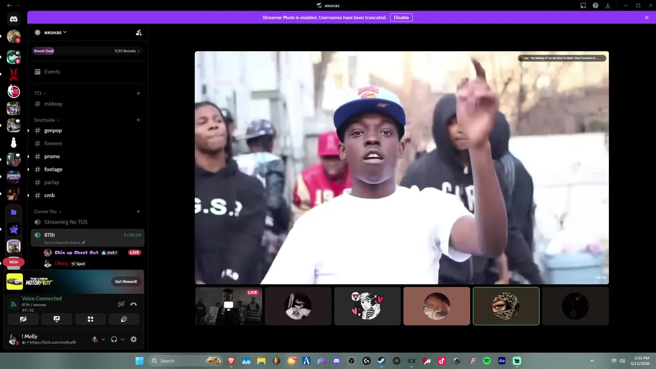Open microphone input options arrow
Viewport: 656px width, 369px height.
tap(103, 339)
